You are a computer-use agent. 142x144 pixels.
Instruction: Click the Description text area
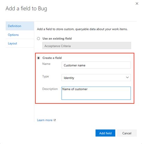pos(96,93)
